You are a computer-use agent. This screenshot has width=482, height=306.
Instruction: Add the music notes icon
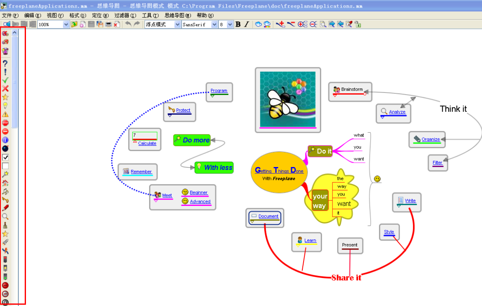point(5,192)
